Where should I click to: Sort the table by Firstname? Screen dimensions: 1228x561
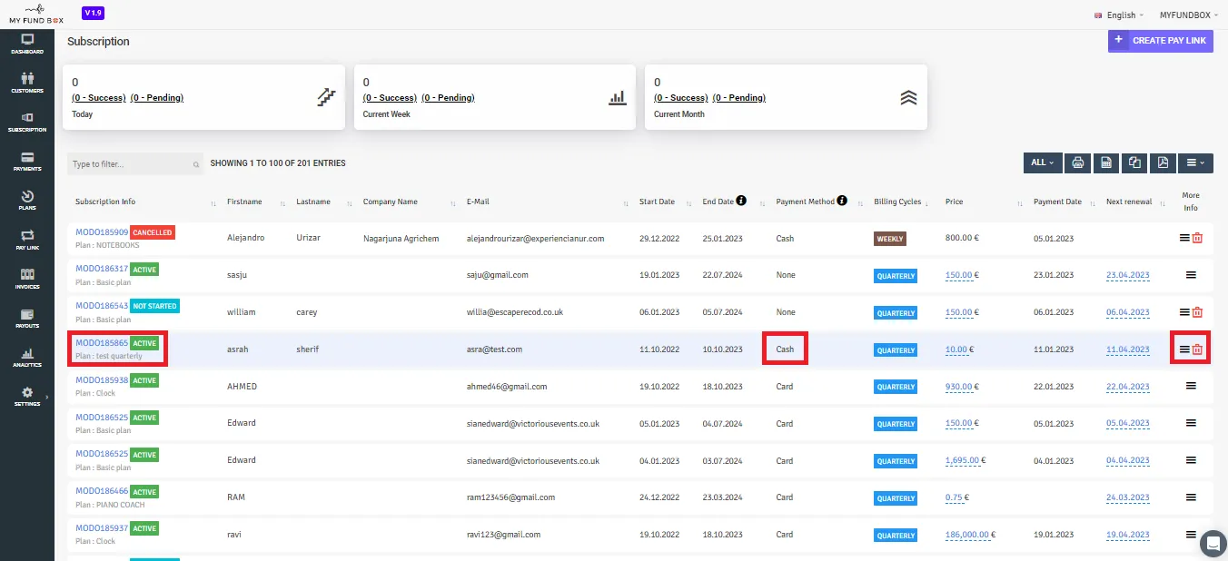[244, 202]
